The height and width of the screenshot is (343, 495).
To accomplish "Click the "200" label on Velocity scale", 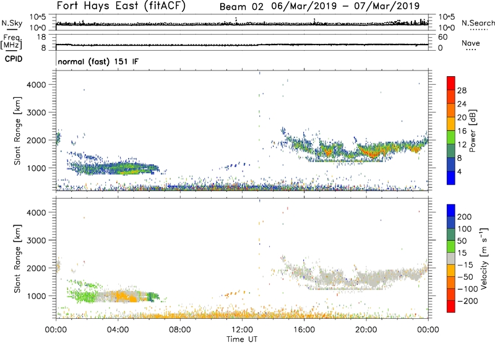I will coord(465,217).
